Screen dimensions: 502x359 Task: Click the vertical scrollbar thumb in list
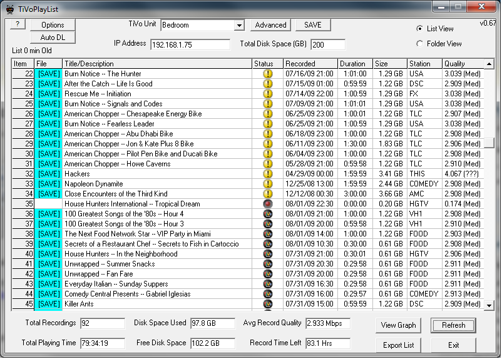pyautogui.click(x=489, y=143)
